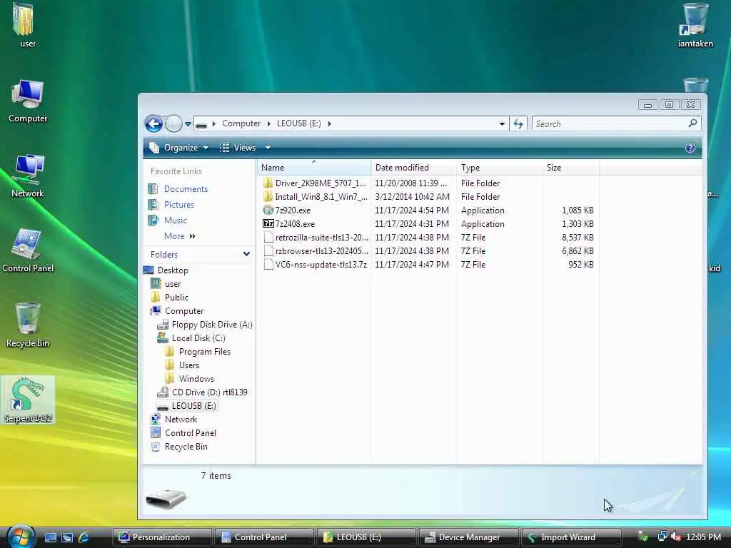Viewport: 731px width, 548px height.
Task: Sort files by Size column header
Action: 570,167
